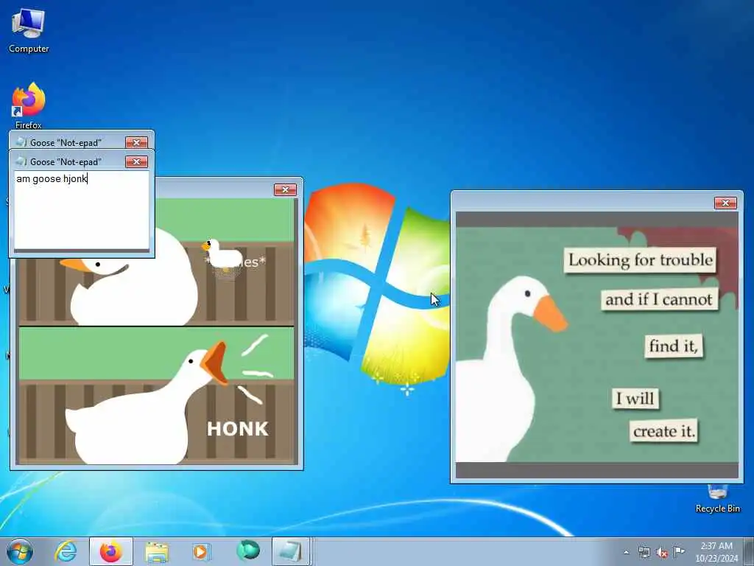
Task: Click the HONK text in the comic
Action: coord(238,429)
